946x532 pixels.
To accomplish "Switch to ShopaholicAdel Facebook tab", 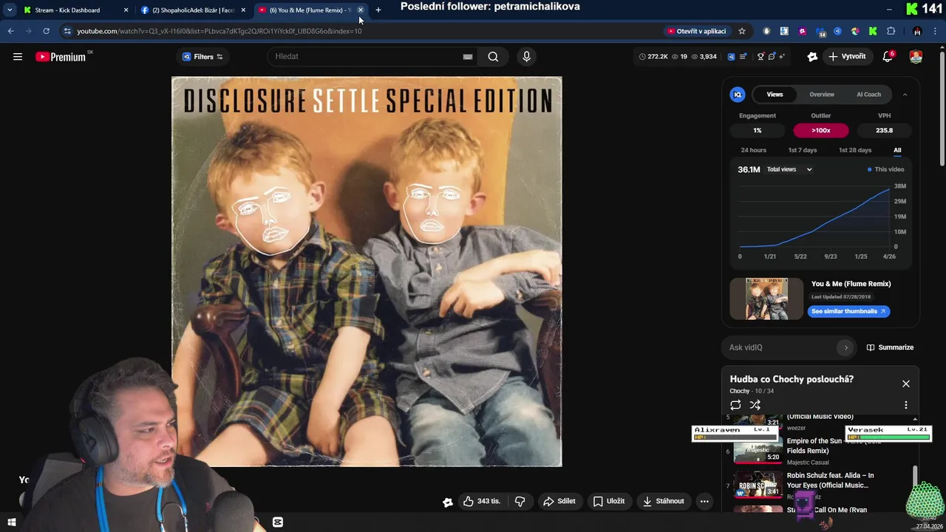I will [x=192, y=10].
